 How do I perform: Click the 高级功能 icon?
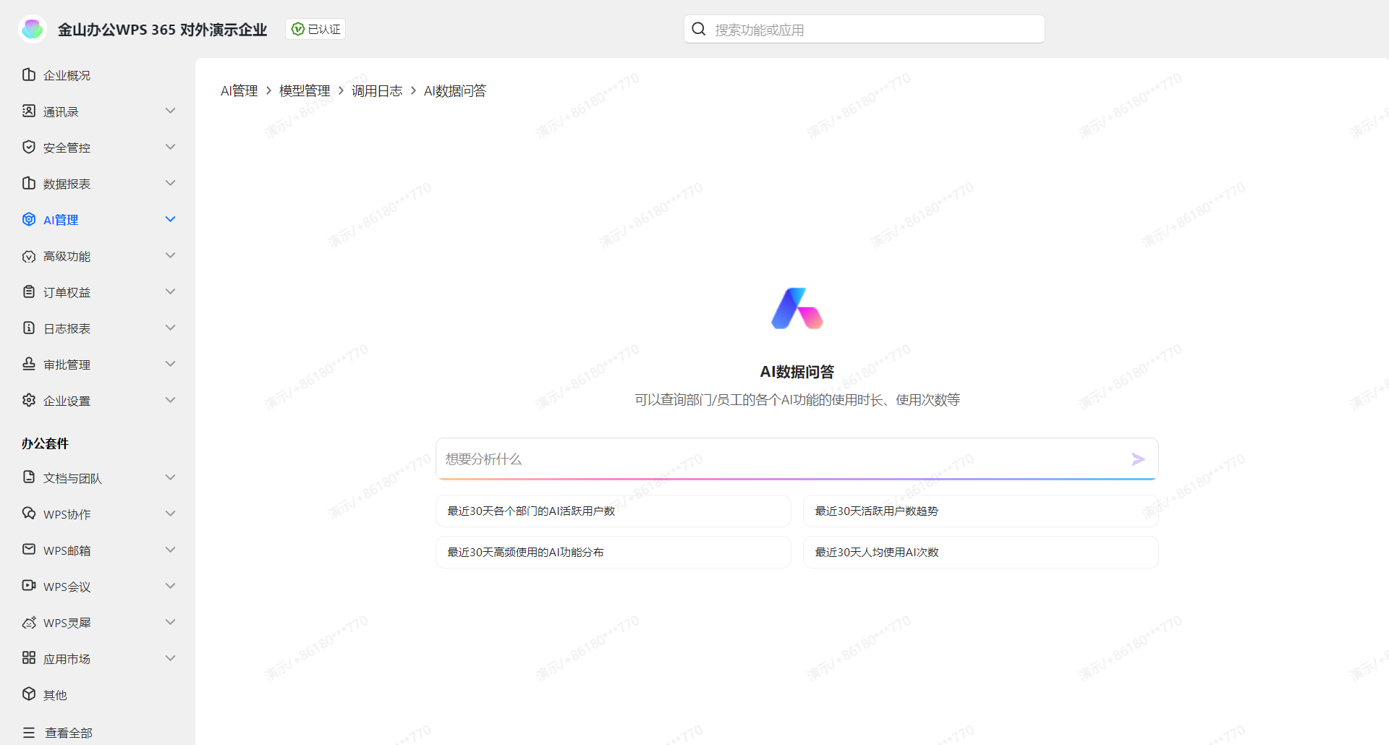[29, 256]
